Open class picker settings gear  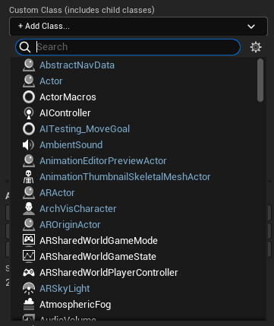click(256, 47)
